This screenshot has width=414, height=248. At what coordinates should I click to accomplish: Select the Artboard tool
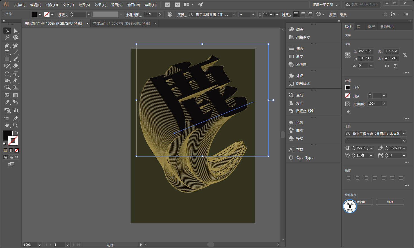(x=7, y=118)
